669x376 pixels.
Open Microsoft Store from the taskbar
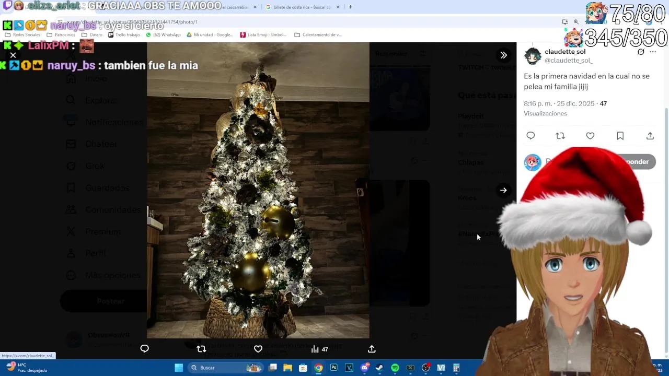[303, 368]
